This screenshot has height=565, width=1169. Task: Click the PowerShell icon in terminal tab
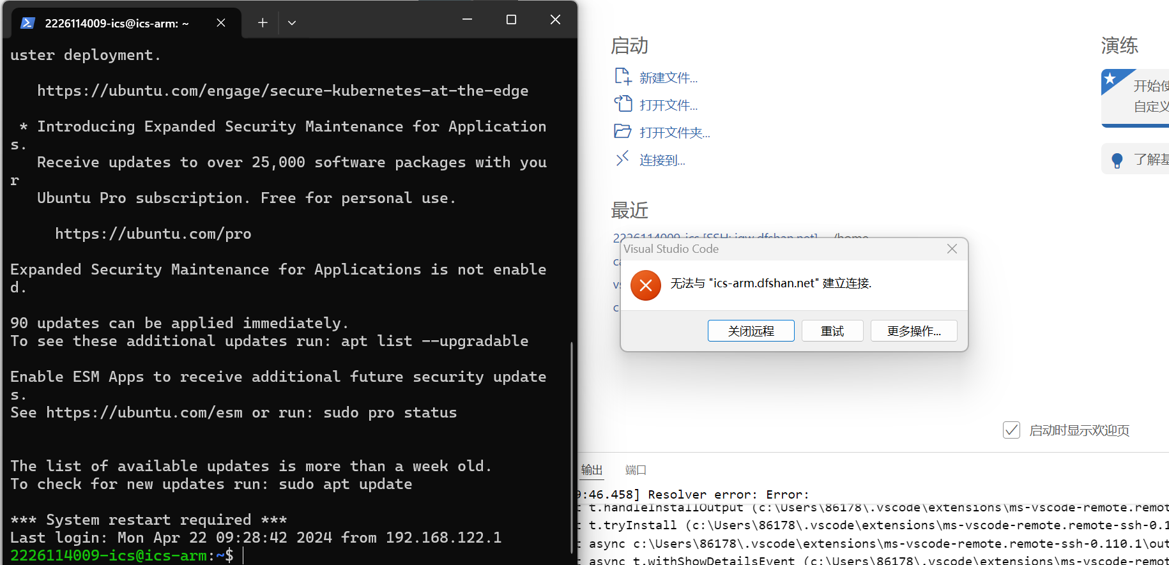click(x=27, y=23)
